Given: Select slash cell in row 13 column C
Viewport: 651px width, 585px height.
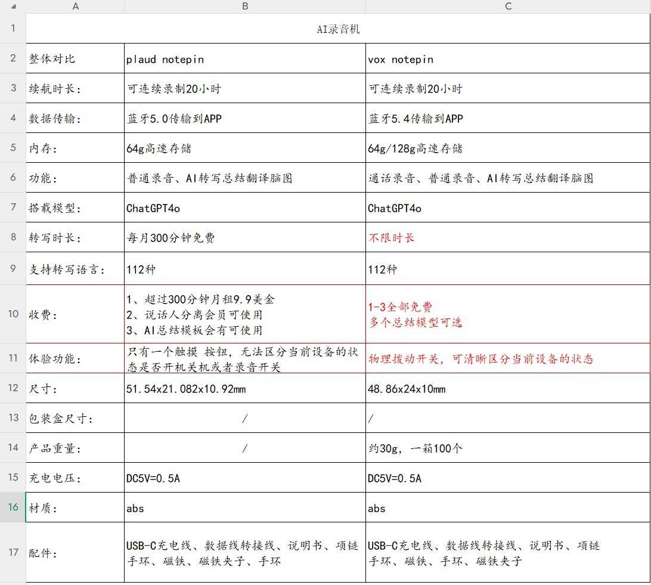Looking at the screenshot, I should (x=508, y=417).
